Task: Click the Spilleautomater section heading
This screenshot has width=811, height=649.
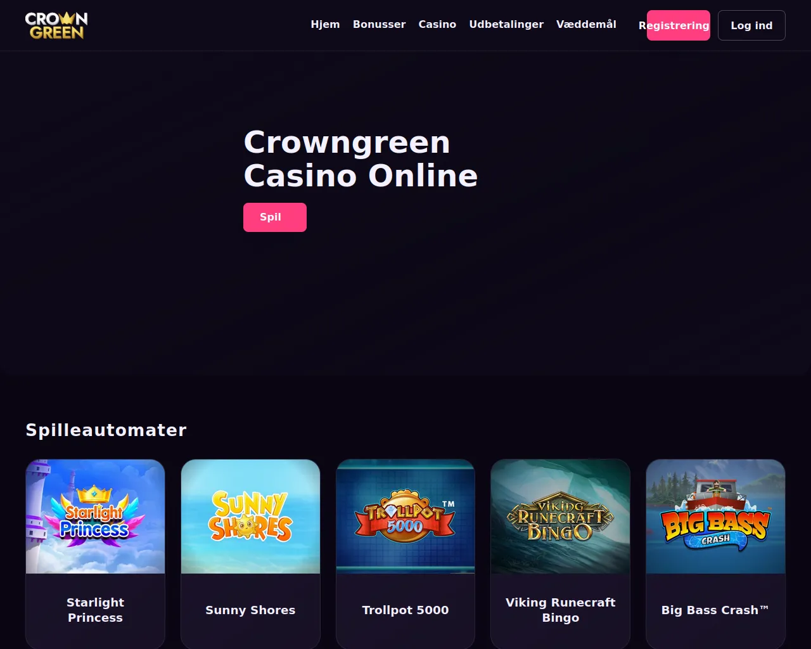Action: tap(106, 430)
